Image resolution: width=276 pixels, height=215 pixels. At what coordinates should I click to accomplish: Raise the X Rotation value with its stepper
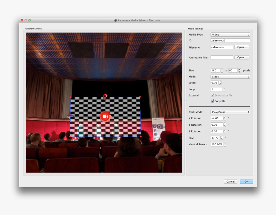[x=225, y=117]
